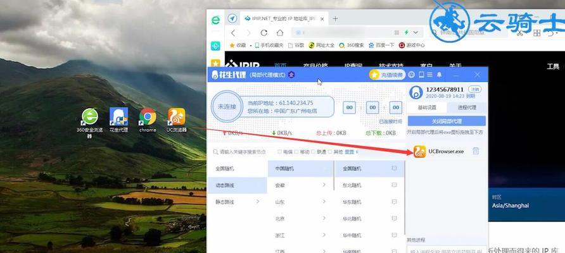Expand the 静态路线 chevron
Screen dimensions: 565x253
click(258, 202)
